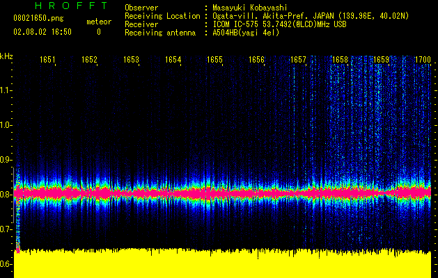Click the date stamp 02.08.02 16:50
This screenshot has width=438, height=278.
coord(42,32)
